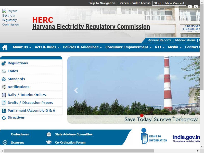This screenshot has height=153, width=204.
Task: Click the State Advisory Committee emblem icon
Action: click(x=49, y=134)
